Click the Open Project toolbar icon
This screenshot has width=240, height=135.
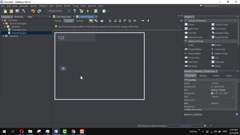[17, 11]
